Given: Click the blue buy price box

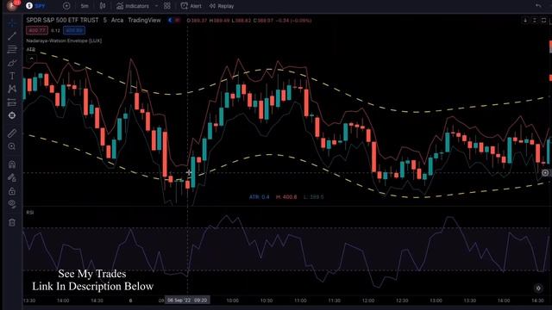Looking at the screenshot, I should click(x=74, y=31).
